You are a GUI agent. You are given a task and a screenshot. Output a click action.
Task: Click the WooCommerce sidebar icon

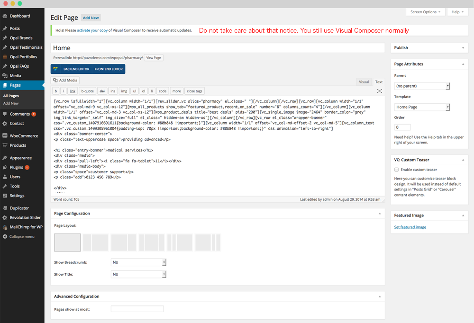[5, 136]
